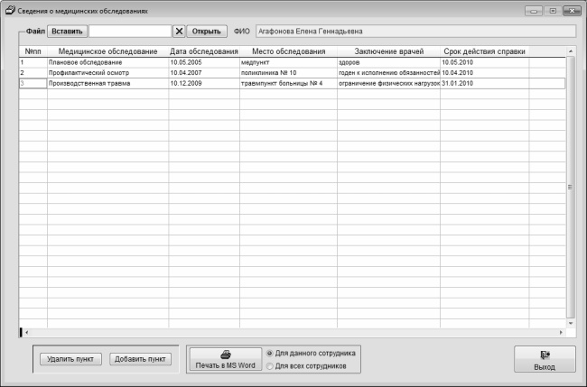Click 'Срок действия справки' column header
This screenshot has height=387, width=587.
[x=484, y=51]
